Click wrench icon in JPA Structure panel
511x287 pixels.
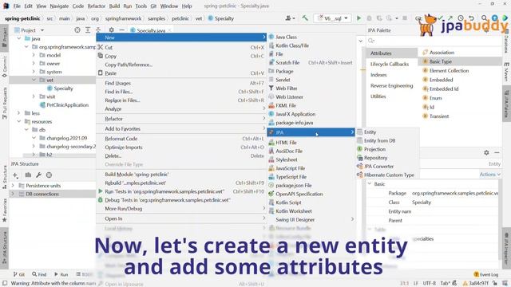point(38,175)
